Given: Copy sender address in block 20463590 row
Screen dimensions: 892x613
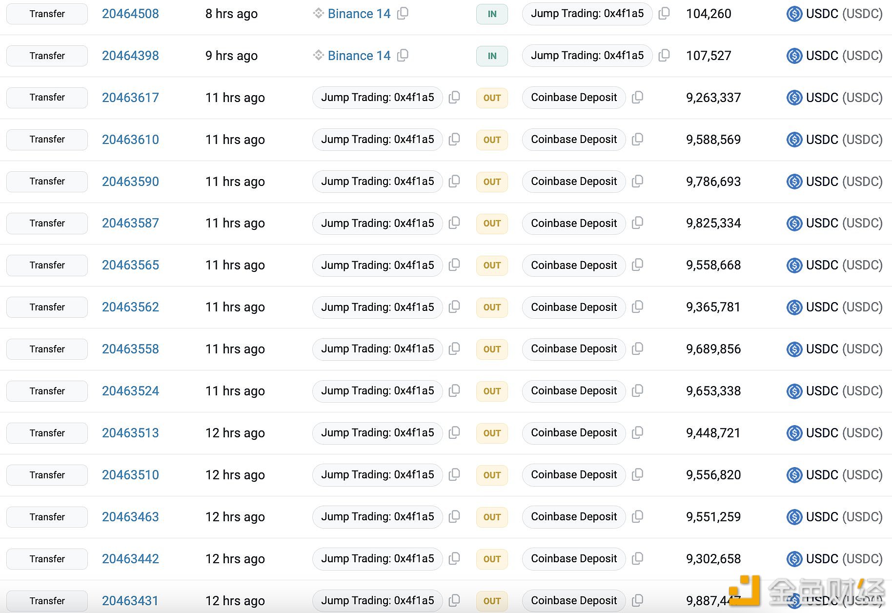Looking at the screenshot, I should pos(454,182).
